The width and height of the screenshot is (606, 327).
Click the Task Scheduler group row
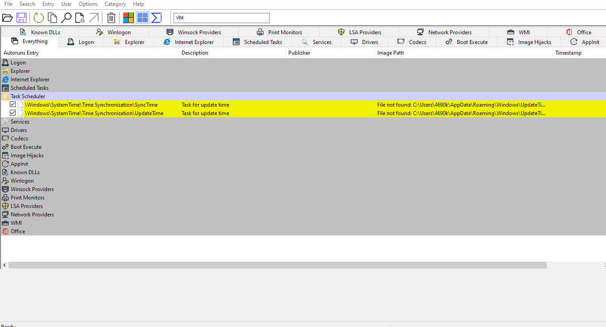303,96
